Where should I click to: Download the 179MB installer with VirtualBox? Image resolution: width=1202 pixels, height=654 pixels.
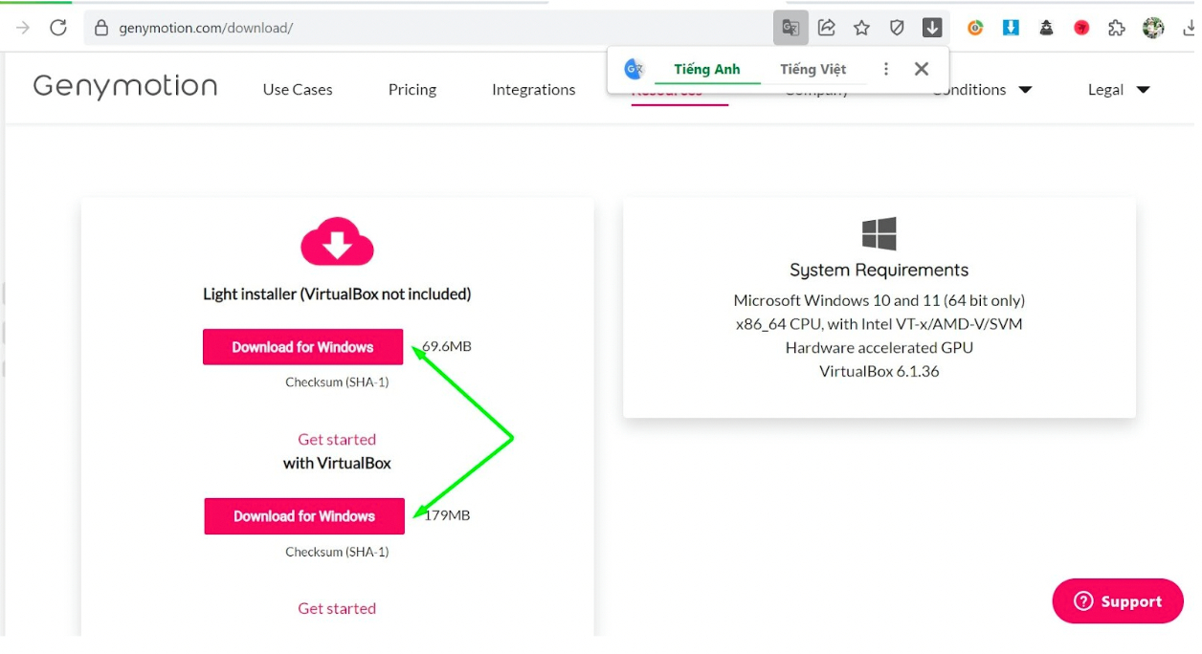[x=304, y=516]
